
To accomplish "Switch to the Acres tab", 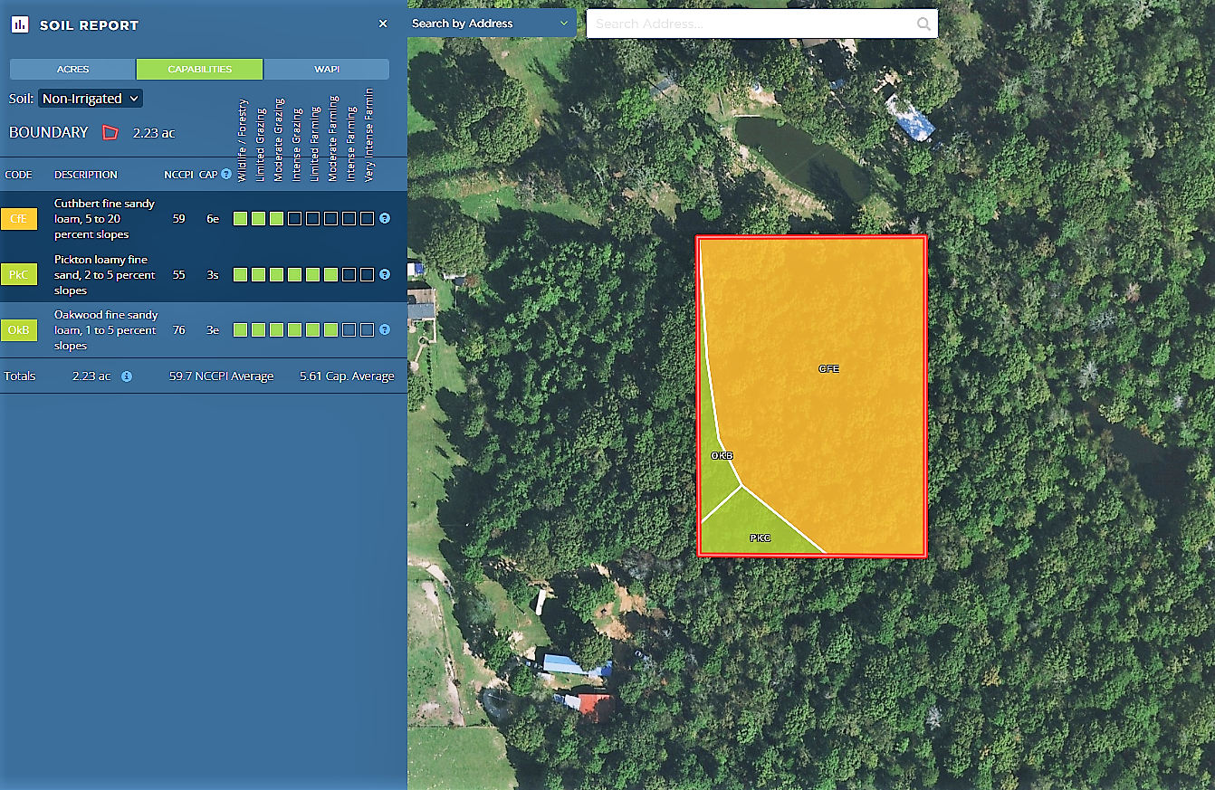I will (72, 70).
